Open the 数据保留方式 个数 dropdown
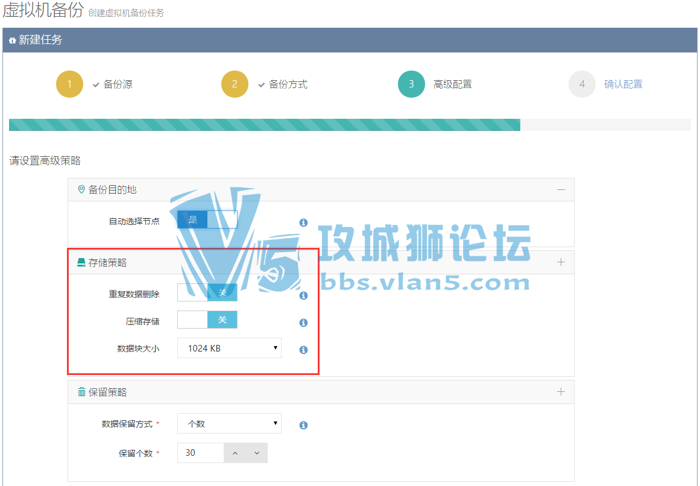Image resolution: width=700 pixels, height=486 pixels. pyautogui.click(x=230, y=423)
